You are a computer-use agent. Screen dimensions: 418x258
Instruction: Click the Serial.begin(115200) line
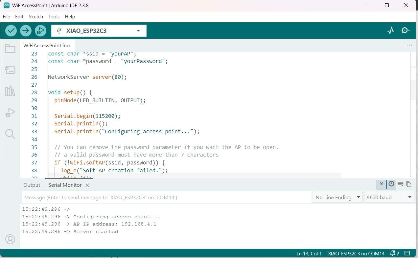click(87, 116)
